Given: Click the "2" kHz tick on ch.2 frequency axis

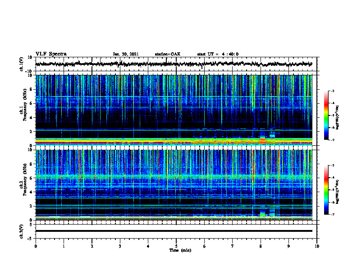Looking at the screenshot, I should [x=31, y=206].
